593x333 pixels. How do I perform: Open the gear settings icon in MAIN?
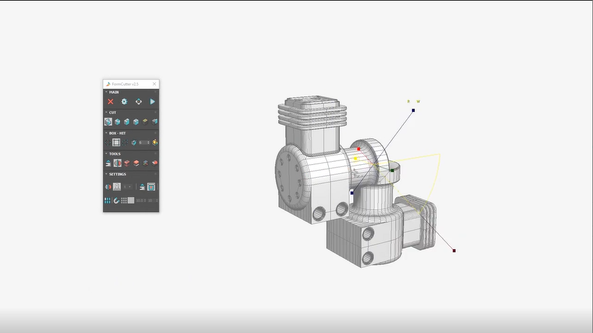pos(125,102)
